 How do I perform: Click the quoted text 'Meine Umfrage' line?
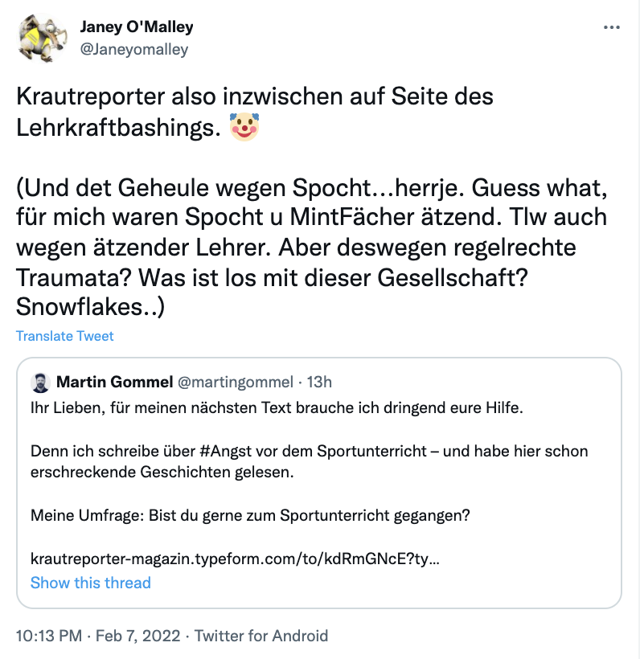(x=250, y=515)
